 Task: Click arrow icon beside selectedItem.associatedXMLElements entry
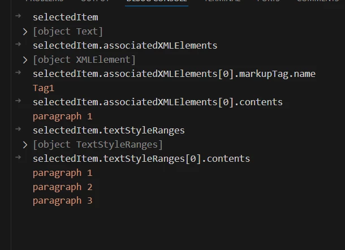pos(18,44)
